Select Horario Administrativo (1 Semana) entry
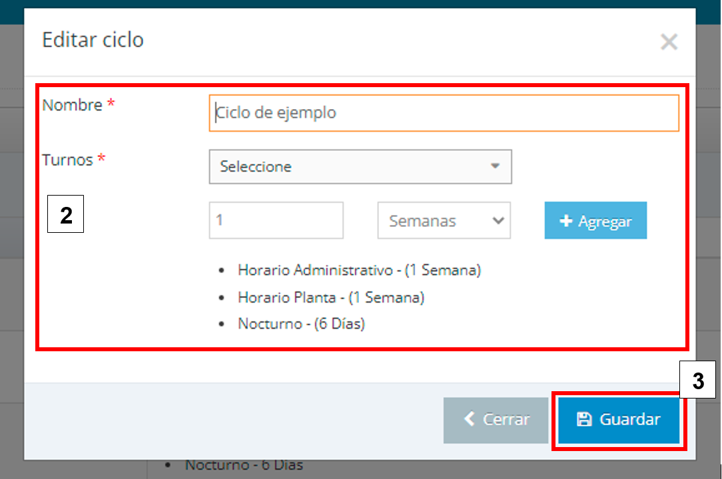This screenshot has height=479, width=722. [359, 271]
